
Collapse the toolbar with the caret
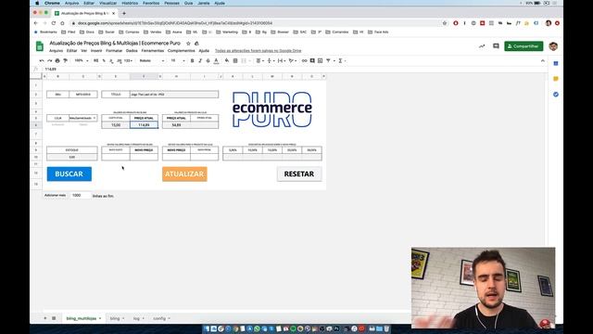point(543,60)
